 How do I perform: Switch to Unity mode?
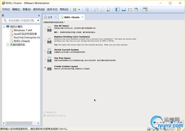pos(136,10)
